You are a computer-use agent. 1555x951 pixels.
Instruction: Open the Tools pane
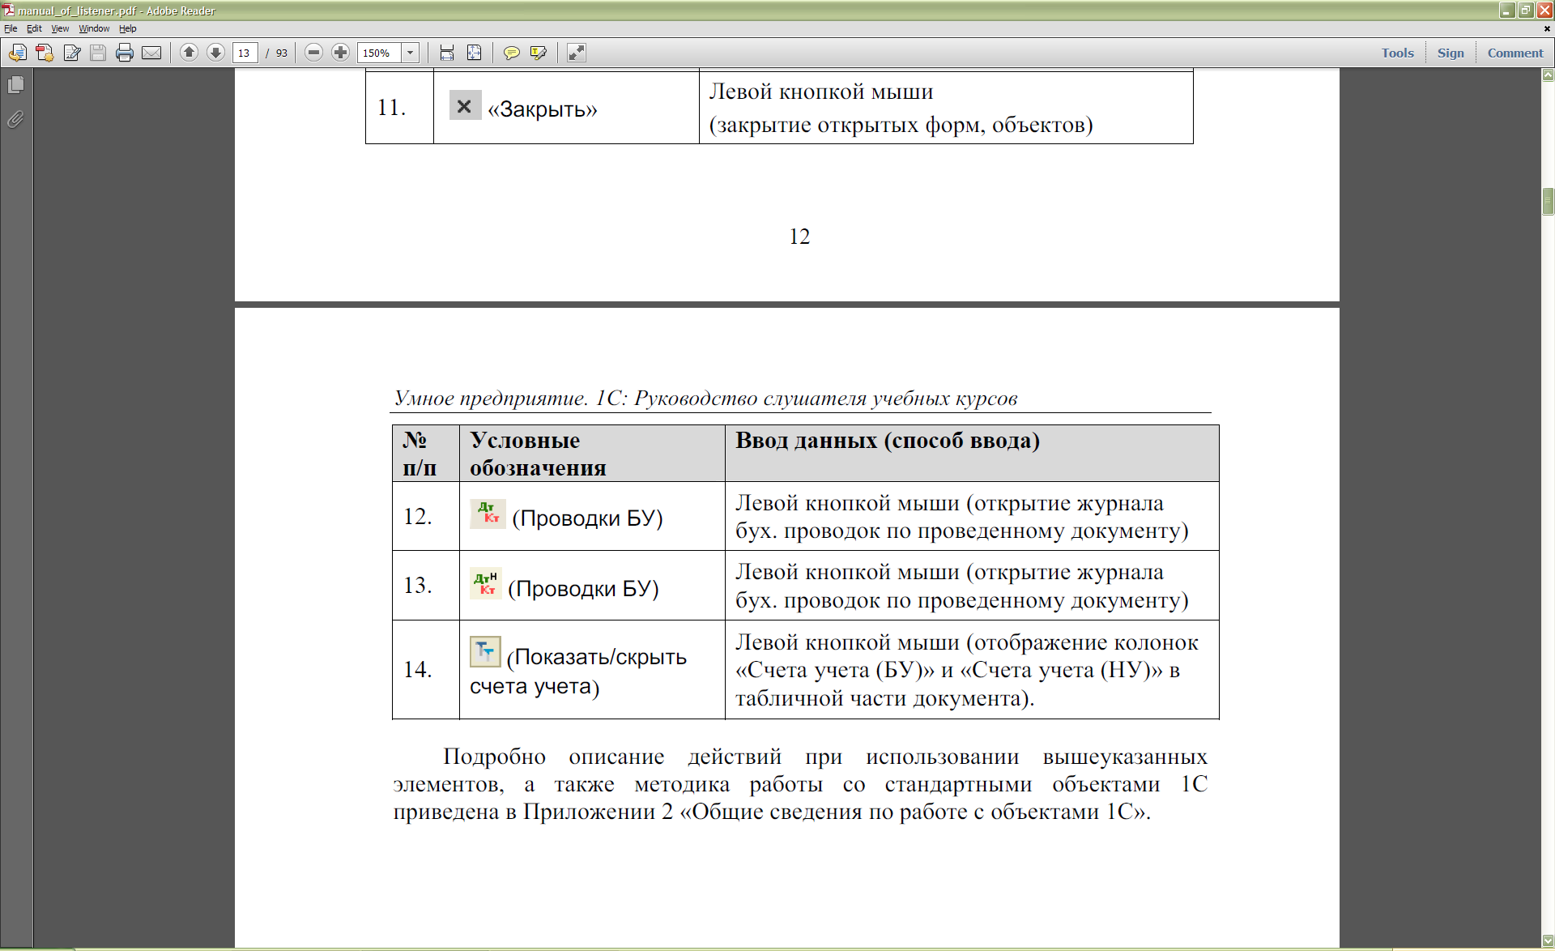[1397, 53]
